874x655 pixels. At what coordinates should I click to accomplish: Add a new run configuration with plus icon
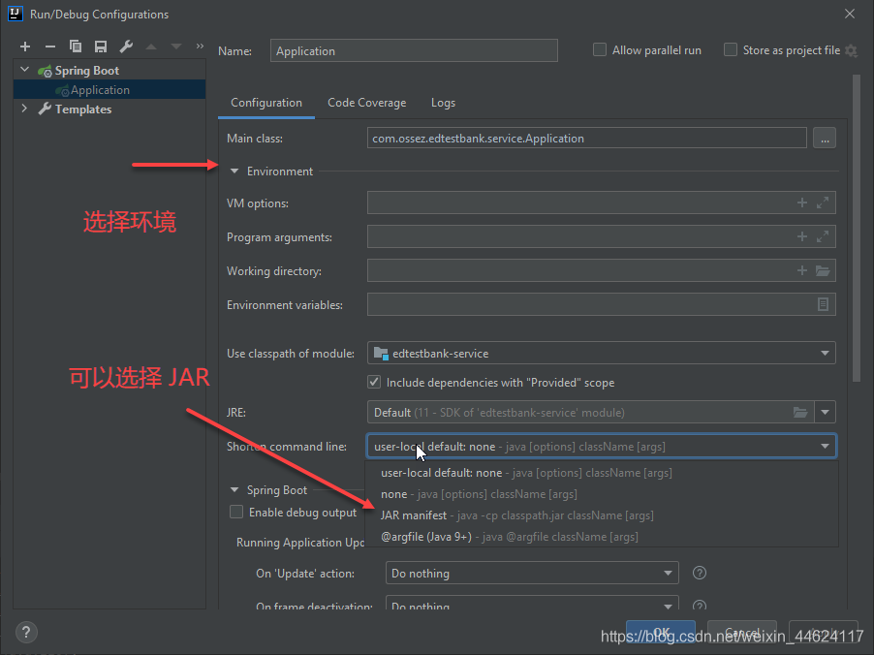coord(25,46)
